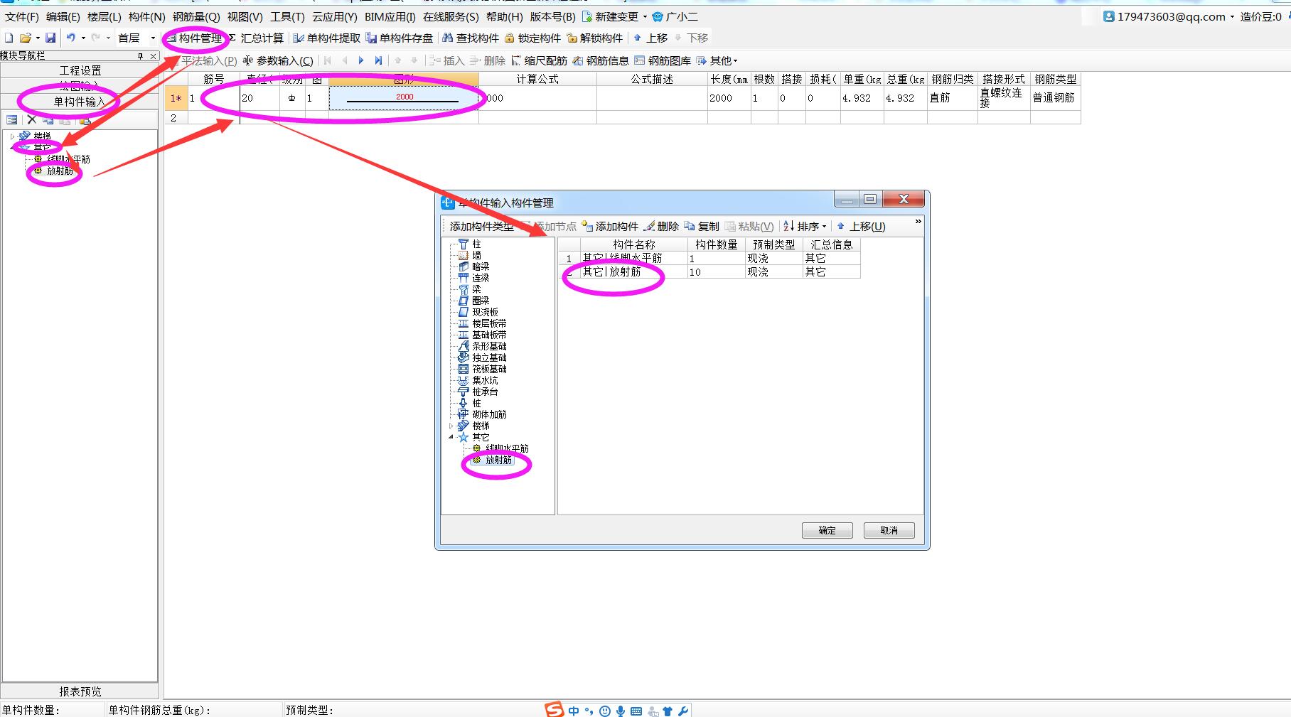Image resolution: width=1291 pixels, height=717 pixels.
Task: Click the New file icon in toolbar
Action: point(9,38)
